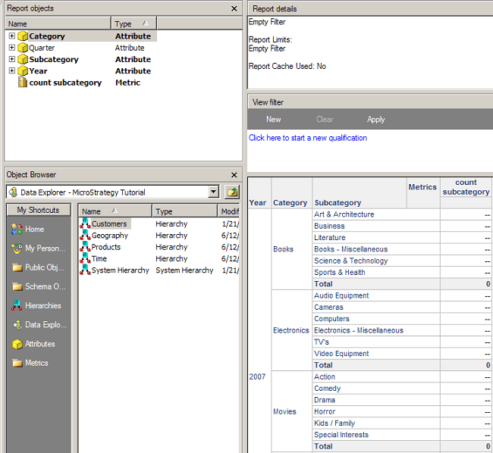Click the start new qualification link
This screenshot has height=453, width=493.
[308, 138]
